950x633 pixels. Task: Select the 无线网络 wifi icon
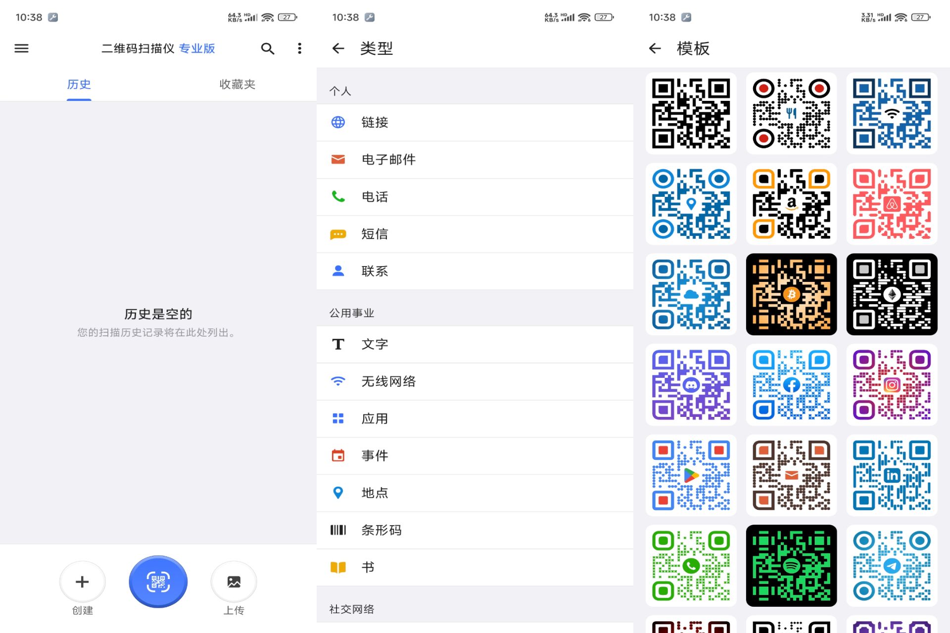pyautogui.click(x=338, y=381)
